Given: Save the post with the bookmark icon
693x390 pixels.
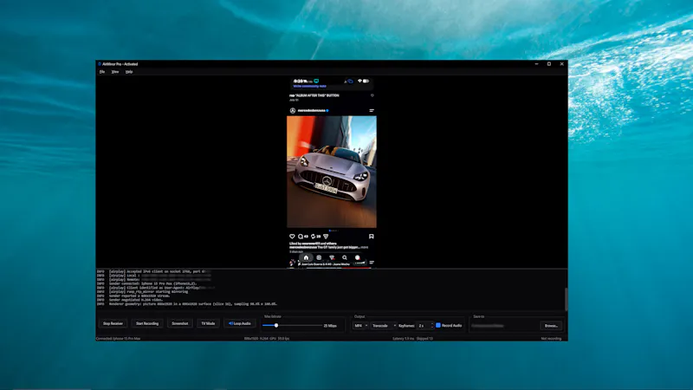Looking at the screenshot, I should [372, 237].
